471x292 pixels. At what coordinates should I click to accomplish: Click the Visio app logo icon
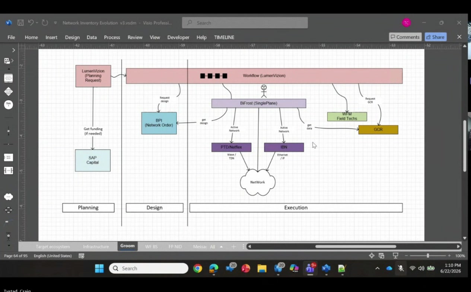pyautogui.click(x=9, y=23)
